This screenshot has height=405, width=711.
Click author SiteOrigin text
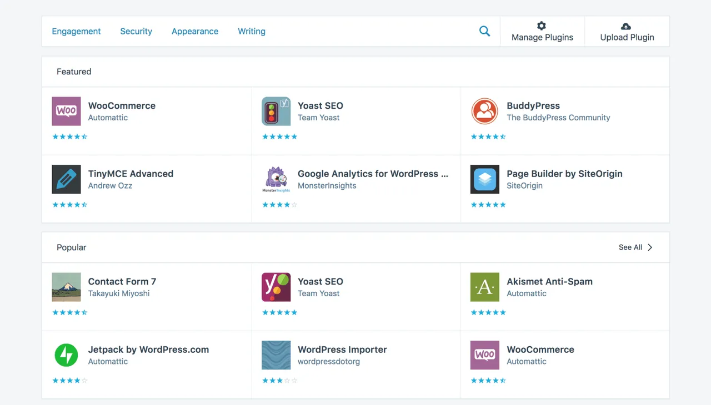[x=524, y=186]
